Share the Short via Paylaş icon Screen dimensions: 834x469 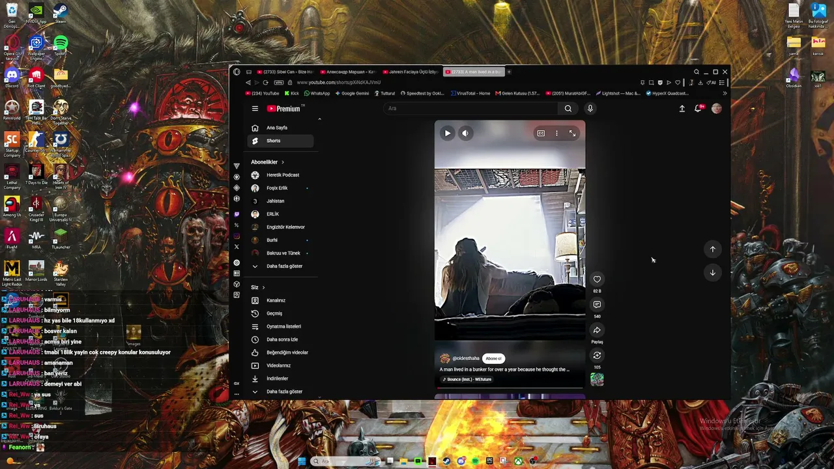597,330
